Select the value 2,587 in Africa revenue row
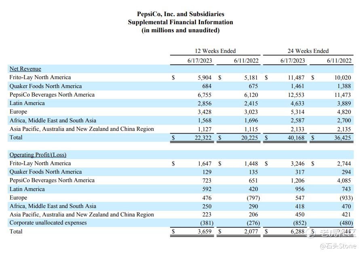This screenshot has width=363, height=254. click(298, 120)
